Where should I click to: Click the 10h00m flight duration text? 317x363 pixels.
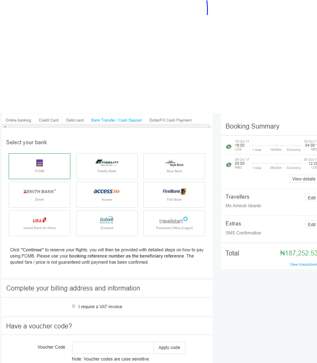coord(276,150)
